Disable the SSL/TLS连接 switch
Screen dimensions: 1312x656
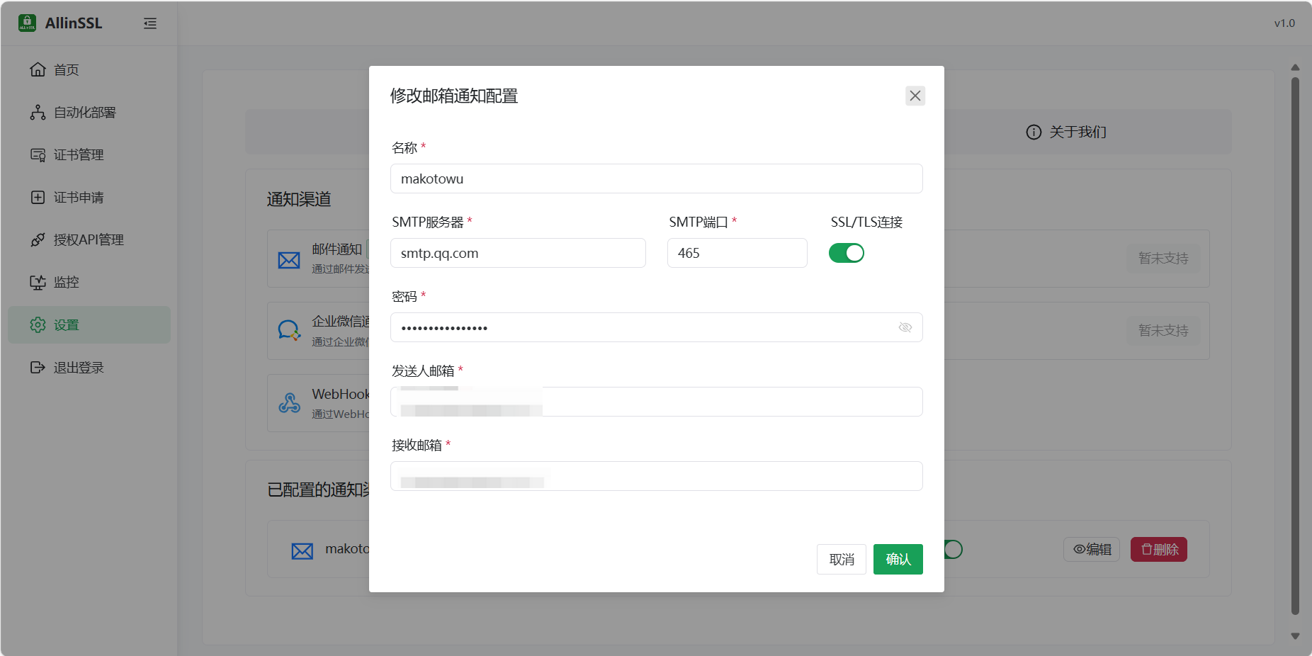[847, 253]
